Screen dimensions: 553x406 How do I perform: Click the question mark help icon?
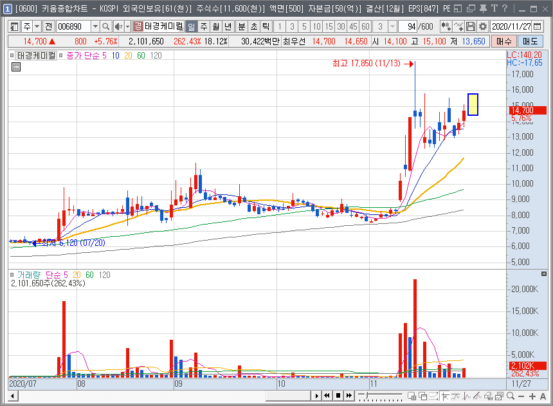click(505, 8)
